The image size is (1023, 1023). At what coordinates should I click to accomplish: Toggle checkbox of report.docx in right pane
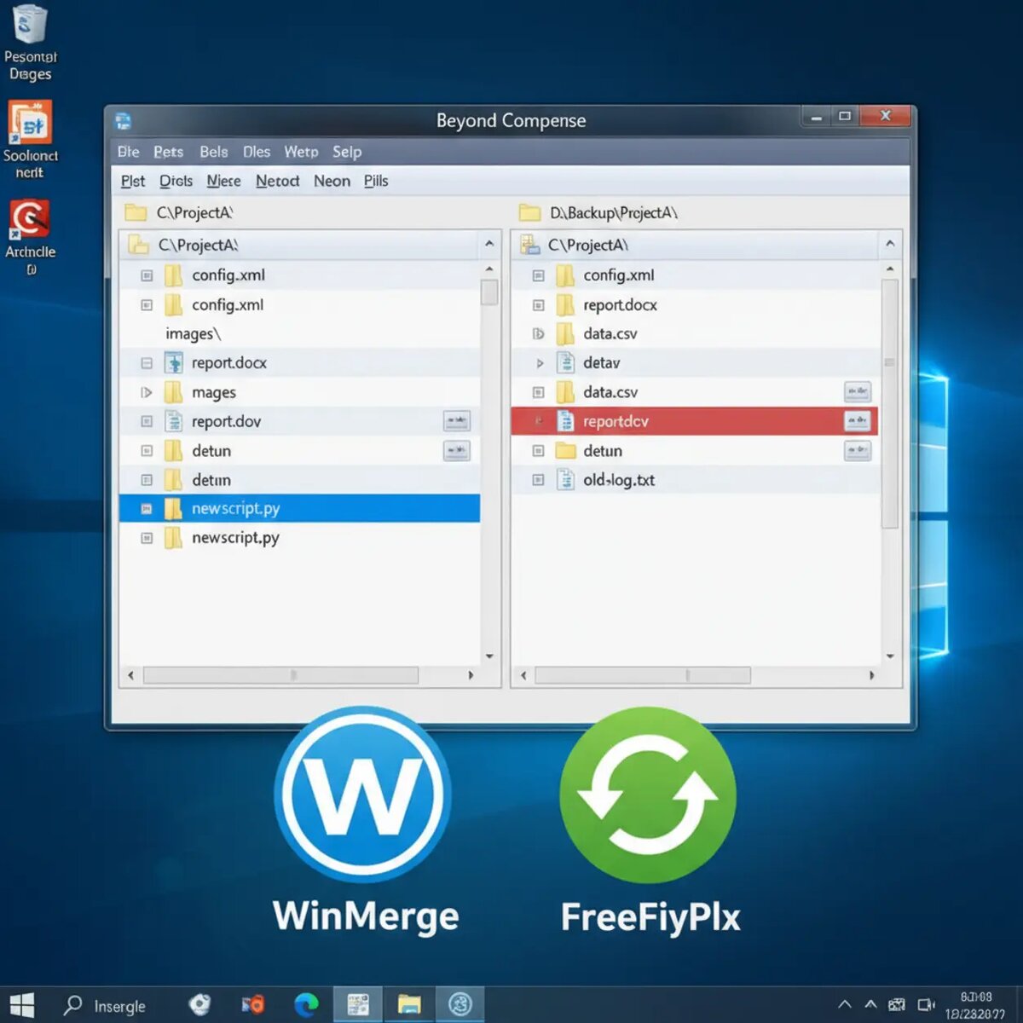pos(538,304)
